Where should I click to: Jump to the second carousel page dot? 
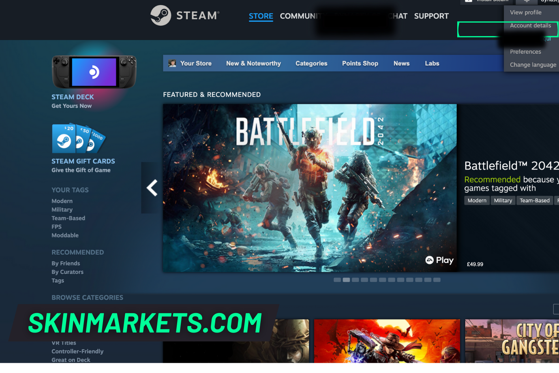(346, 280)
